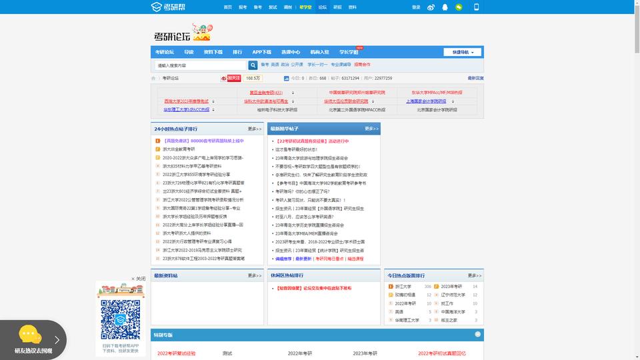Viewport: 640px width, 360px height.
Task: Click 公开课 quick search link
Action: 297,65
